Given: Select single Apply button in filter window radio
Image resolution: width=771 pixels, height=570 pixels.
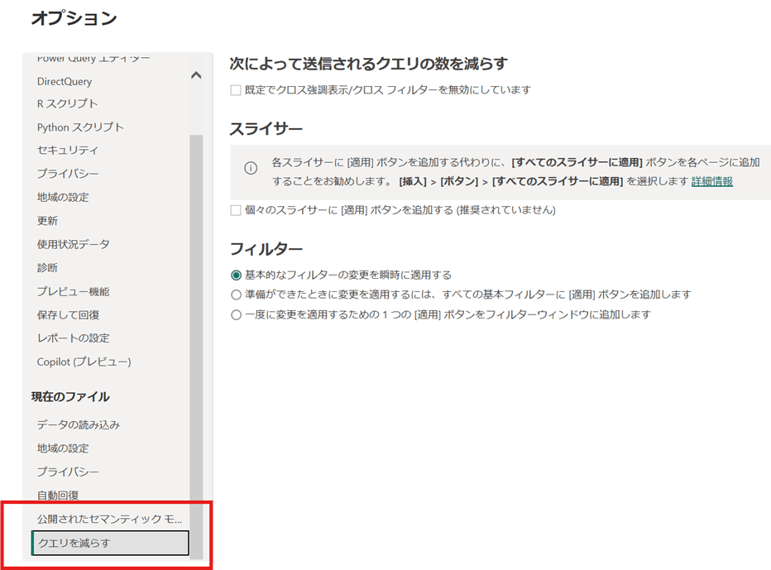Looking at the screenshot, I should click(237, 314).
